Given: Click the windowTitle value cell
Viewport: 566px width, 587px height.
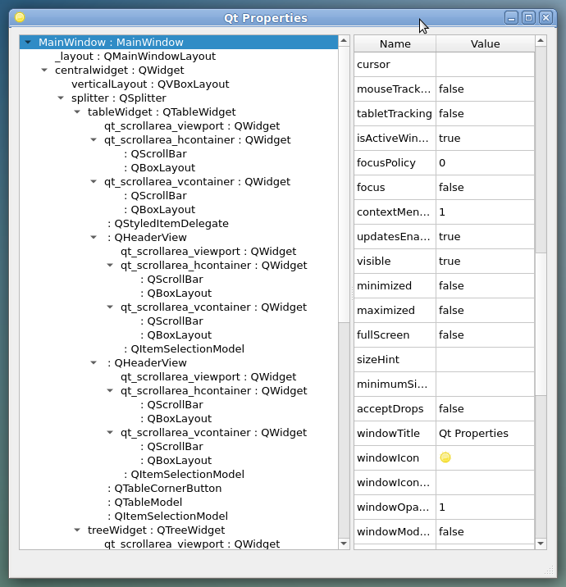Looking at the screenshot, I should click(484, 433).
